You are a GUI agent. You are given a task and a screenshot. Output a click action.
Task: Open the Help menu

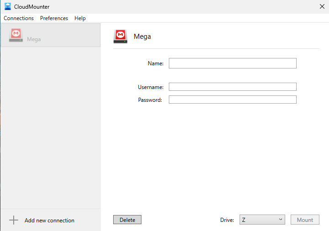[80, 18]
